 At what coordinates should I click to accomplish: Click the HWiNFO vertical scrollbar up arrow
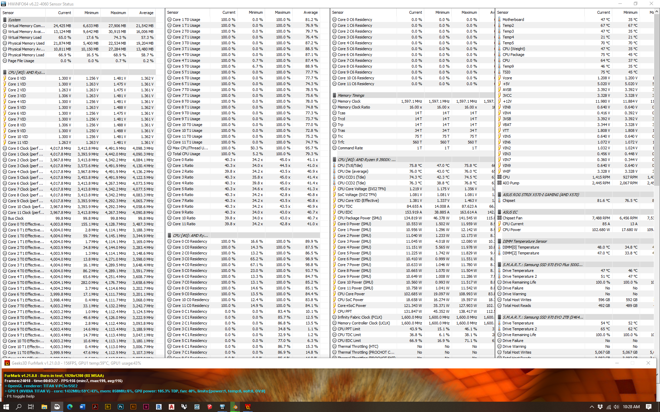click(x=657, y=12)
